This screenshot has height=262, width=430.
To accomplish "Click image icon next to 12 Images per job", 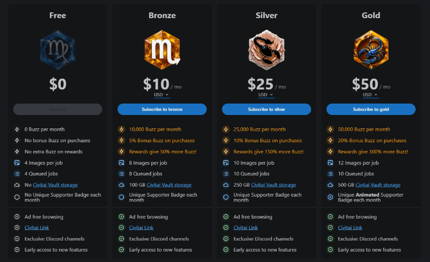I will 331,163.
